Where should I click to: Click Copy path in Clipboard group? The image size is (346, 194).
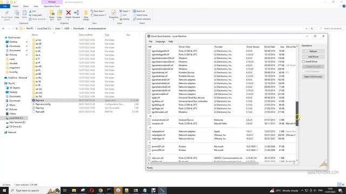35,15
